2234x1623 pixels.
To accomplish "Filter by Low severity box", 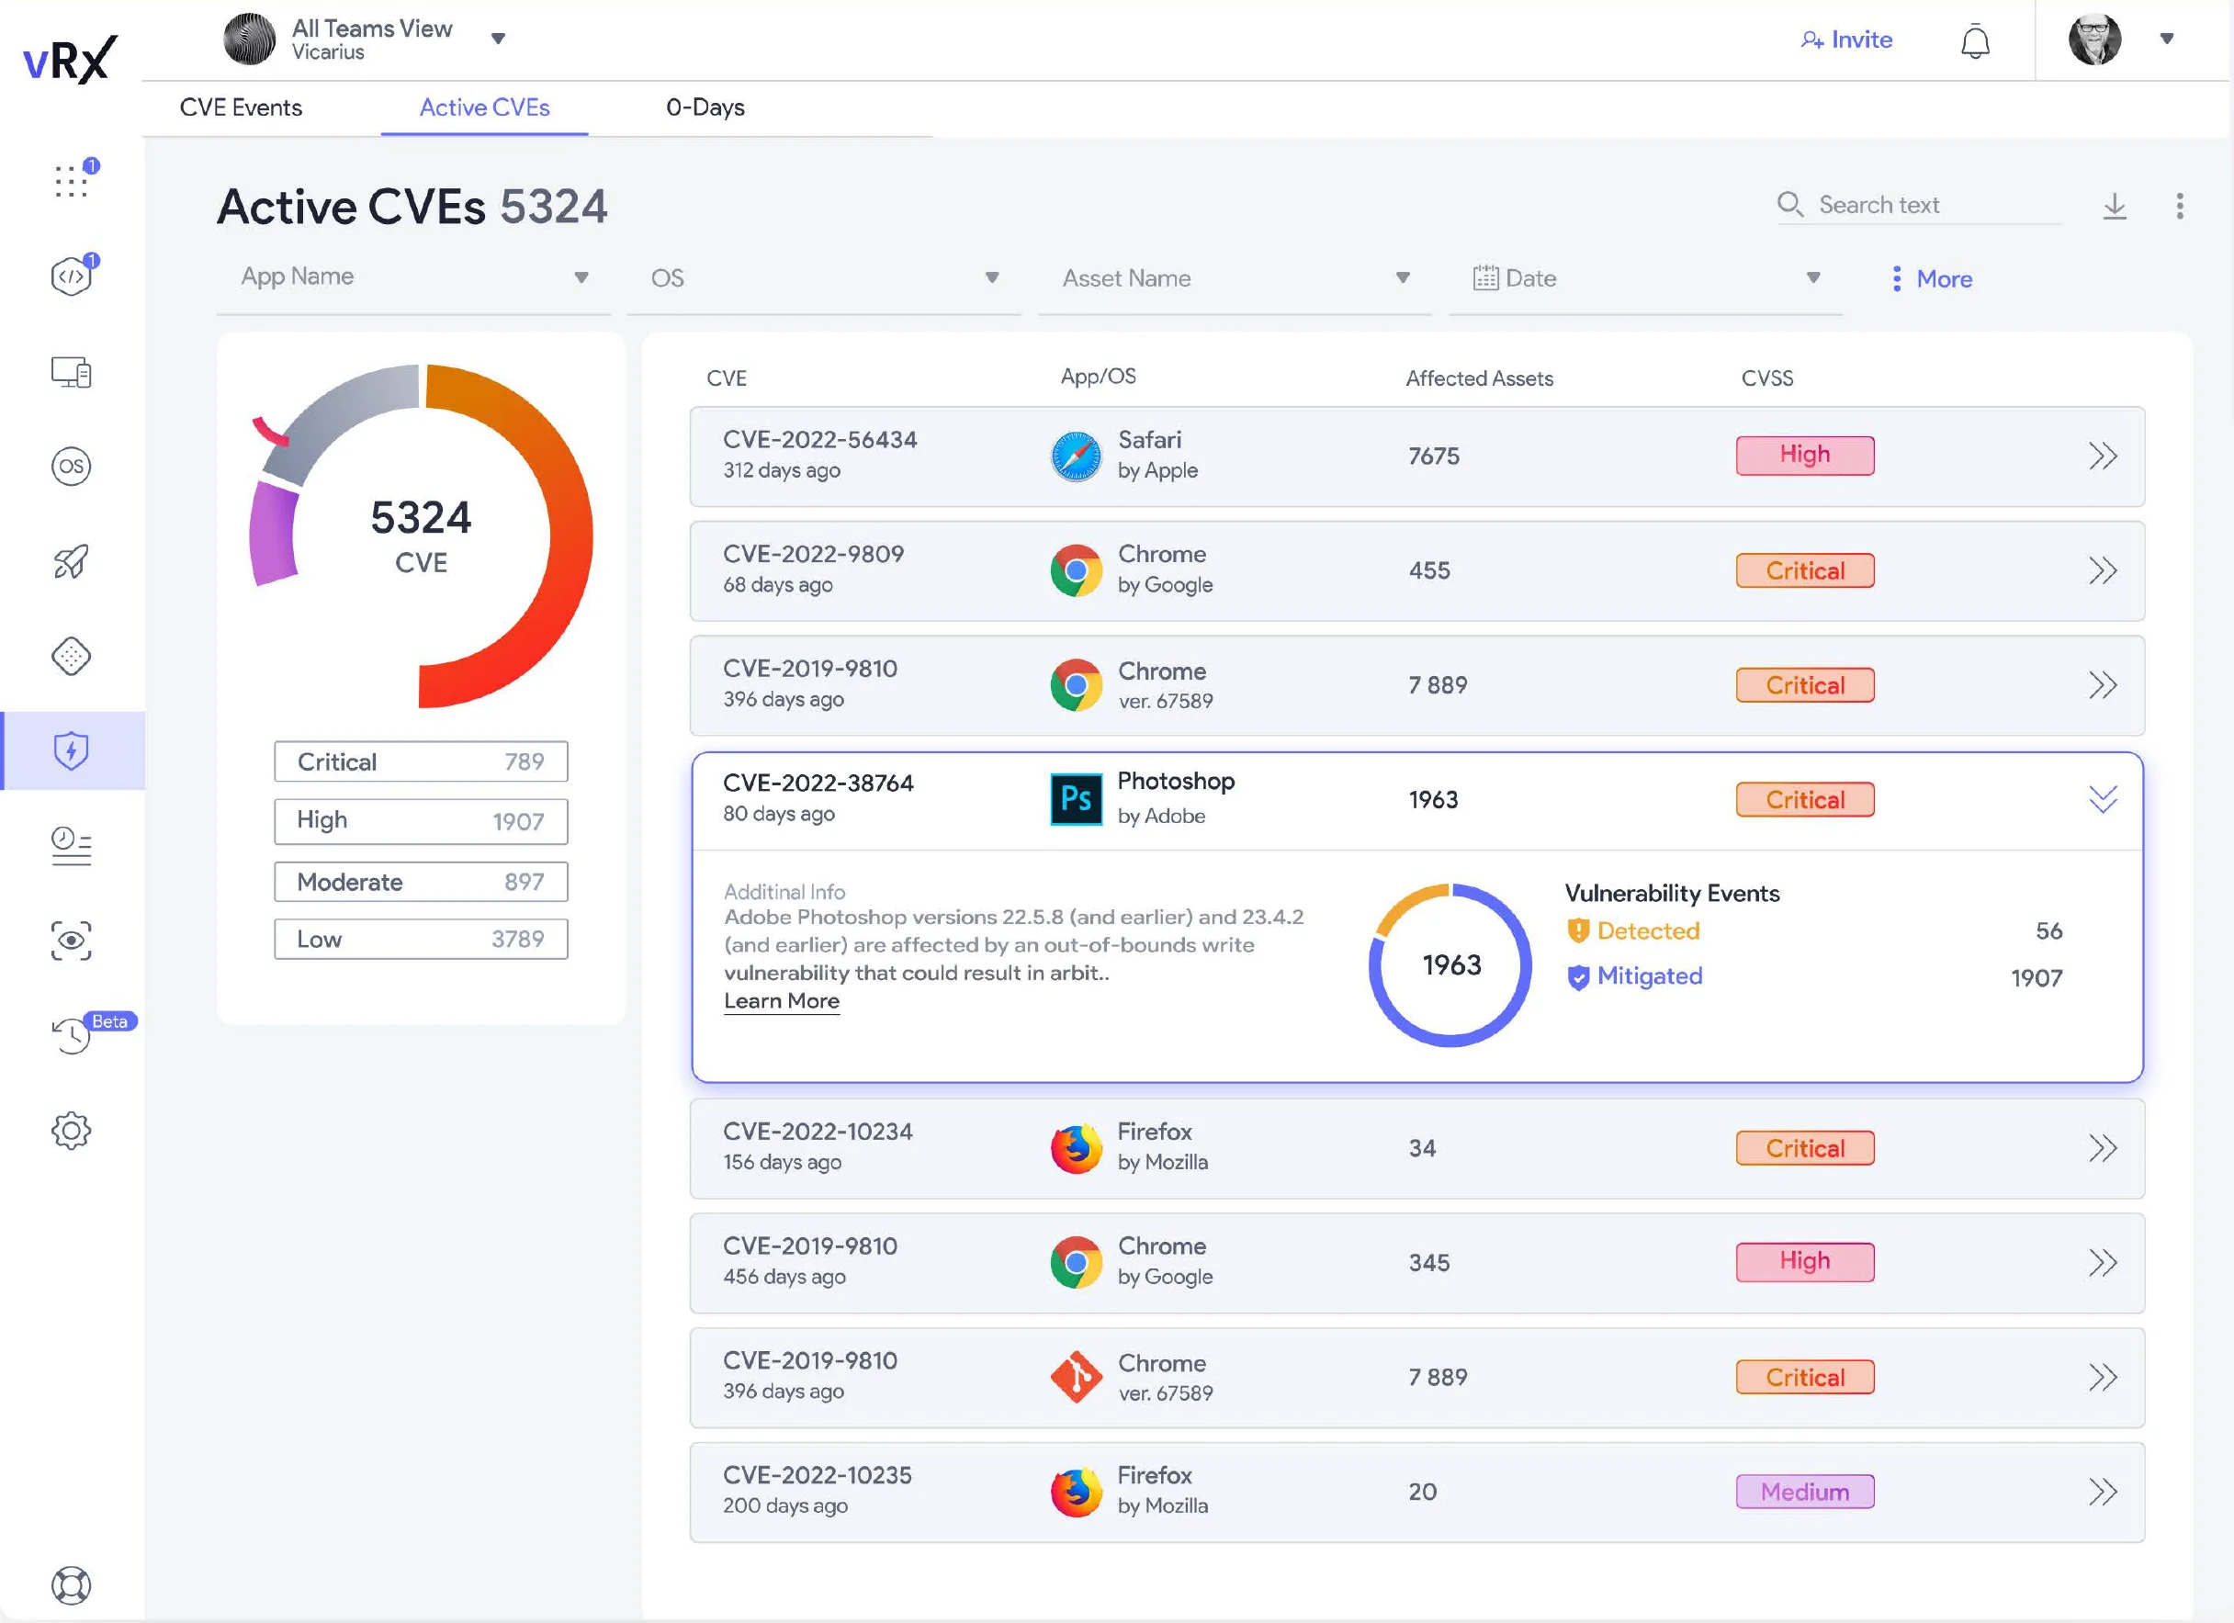I will [x=421, y=939].
